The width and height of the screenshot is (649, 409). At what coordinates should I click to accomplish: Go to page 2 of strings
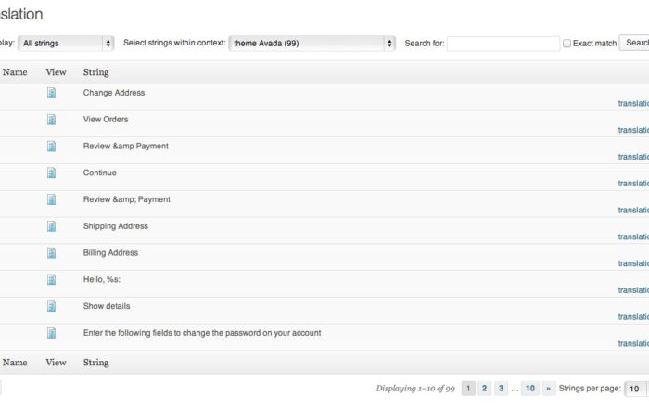(484, 389)
